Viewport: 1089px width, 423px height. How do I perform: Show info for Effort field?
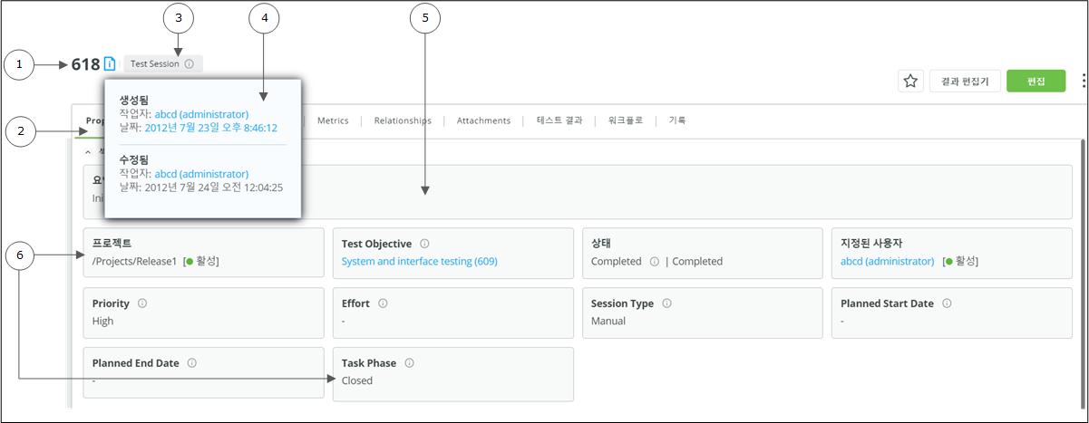(383, 303)
